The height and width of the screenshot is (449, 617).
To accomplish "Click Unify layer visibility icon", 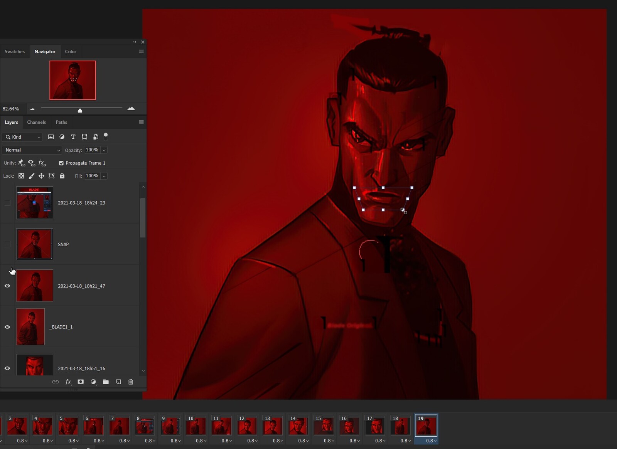I will pos(32,163).
